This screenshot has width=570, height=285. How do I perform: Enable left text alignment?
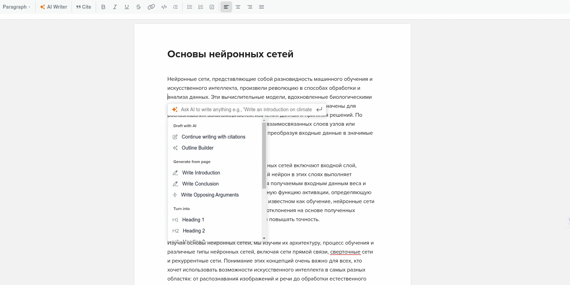click(226, 7)
